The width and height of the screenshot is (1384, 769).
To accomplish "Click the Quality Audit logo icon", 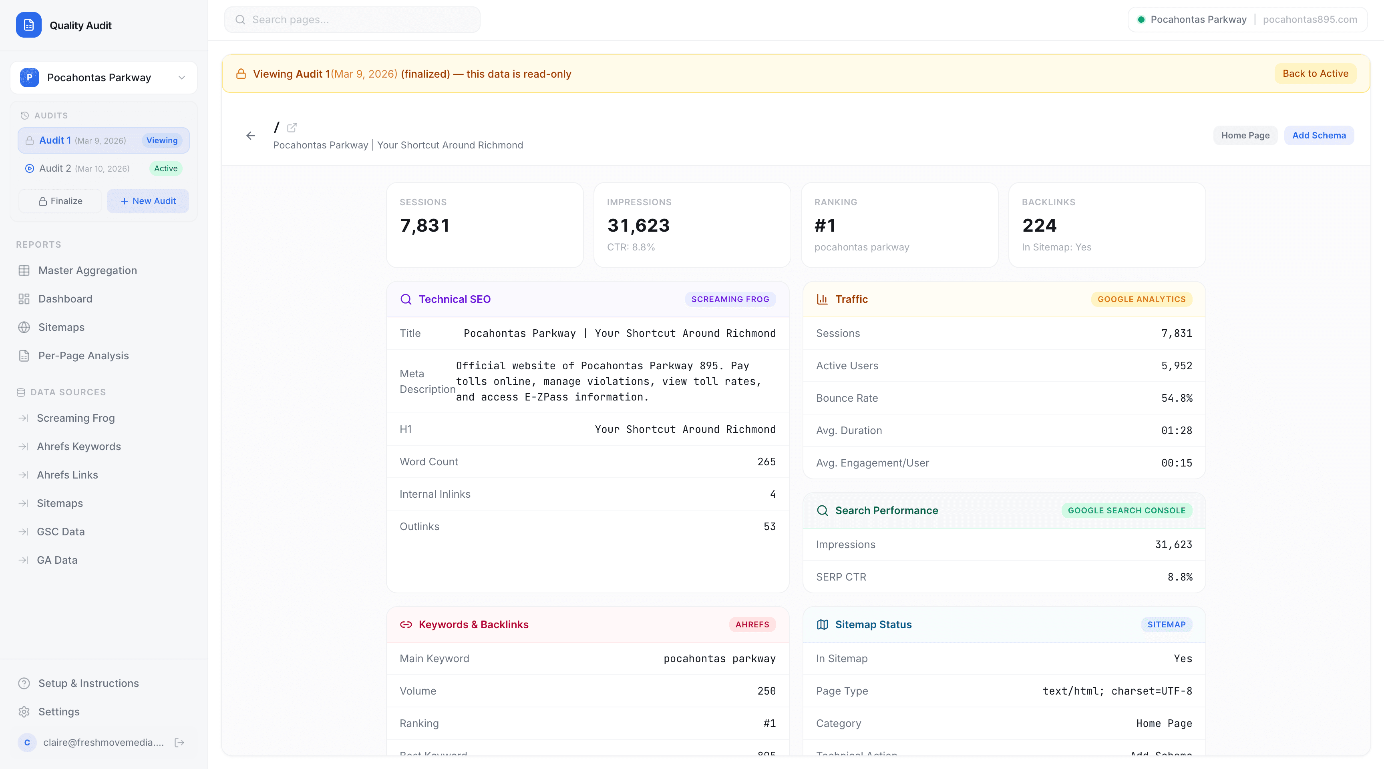I will pos(28,25).
